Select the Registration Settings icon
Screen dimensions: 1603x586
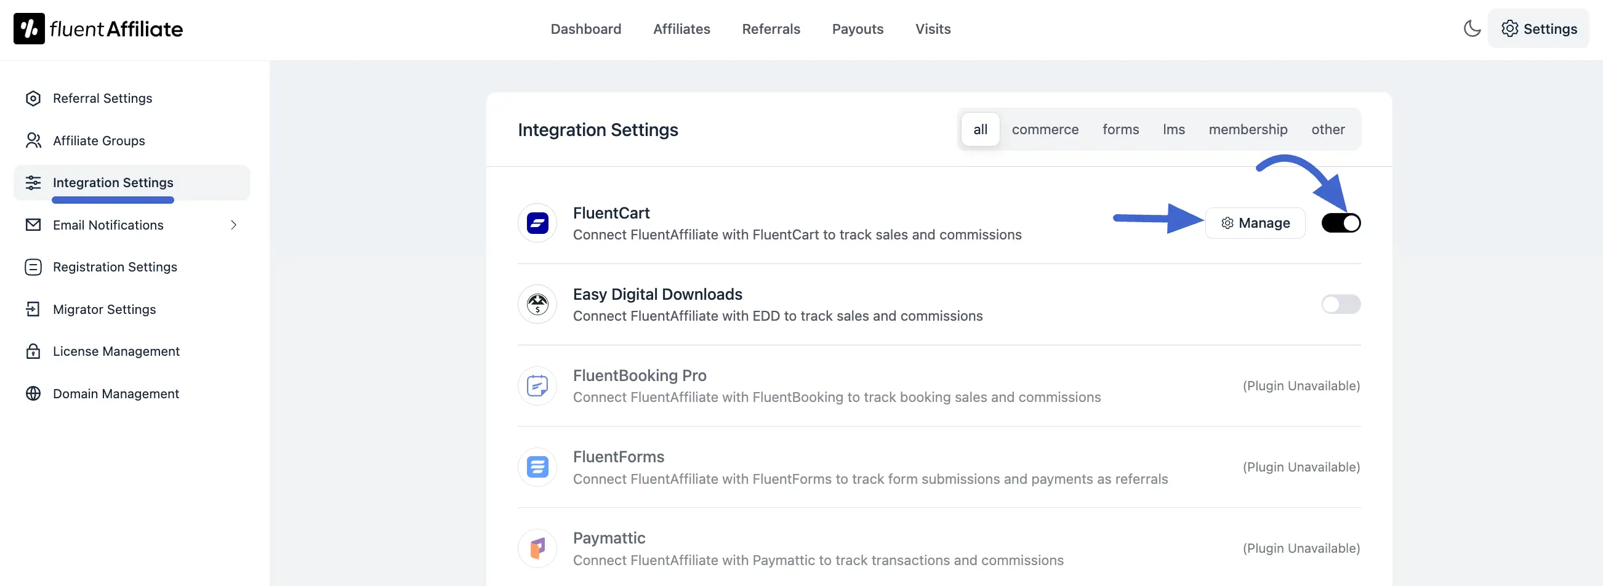pos(33,267)
